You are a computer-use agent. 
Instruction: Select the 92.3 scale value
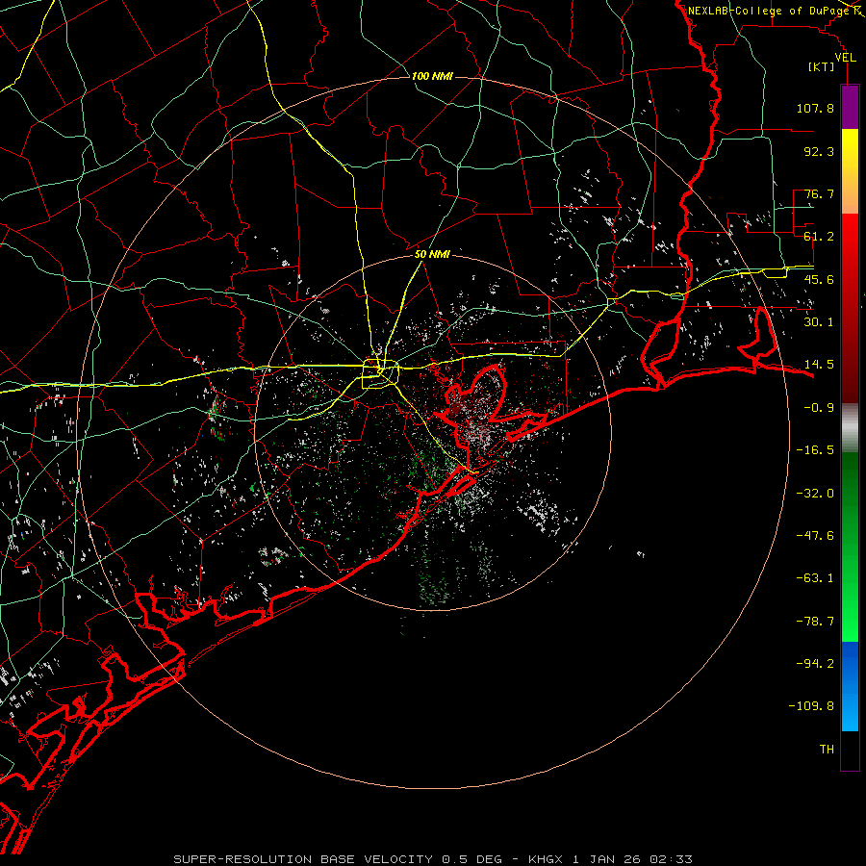click(x=819, y=151)
